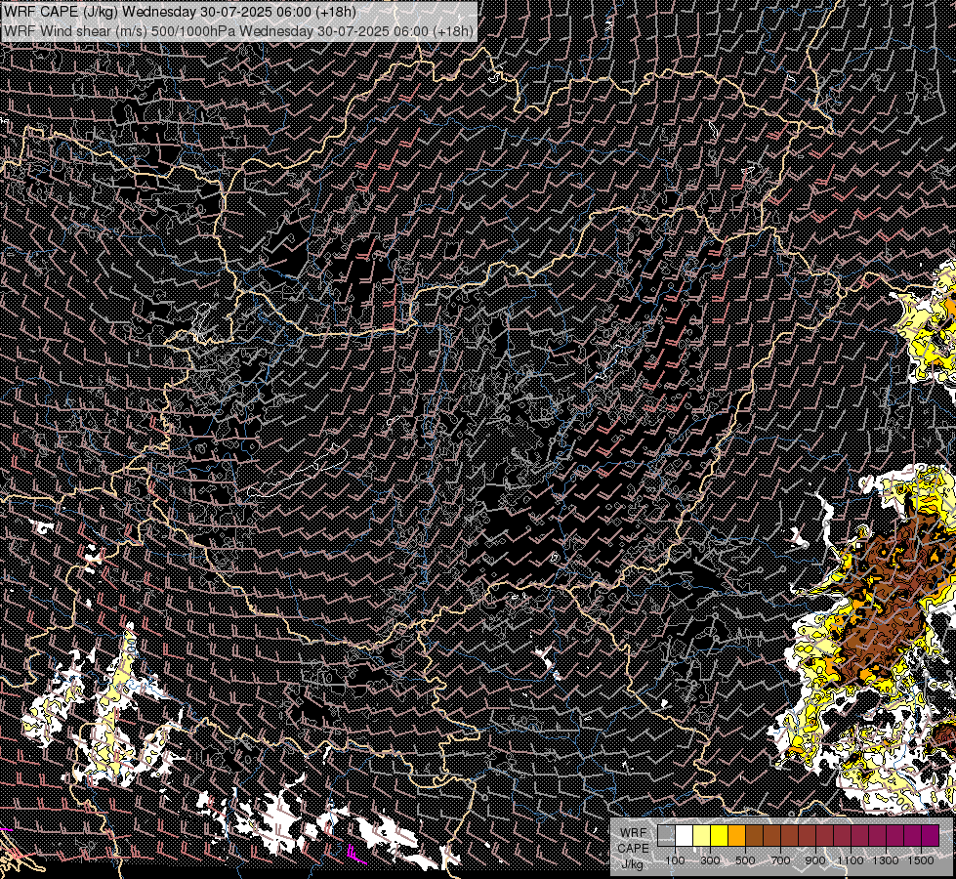Click the '300' legend value
956x879 pixels.
point(710,860)
